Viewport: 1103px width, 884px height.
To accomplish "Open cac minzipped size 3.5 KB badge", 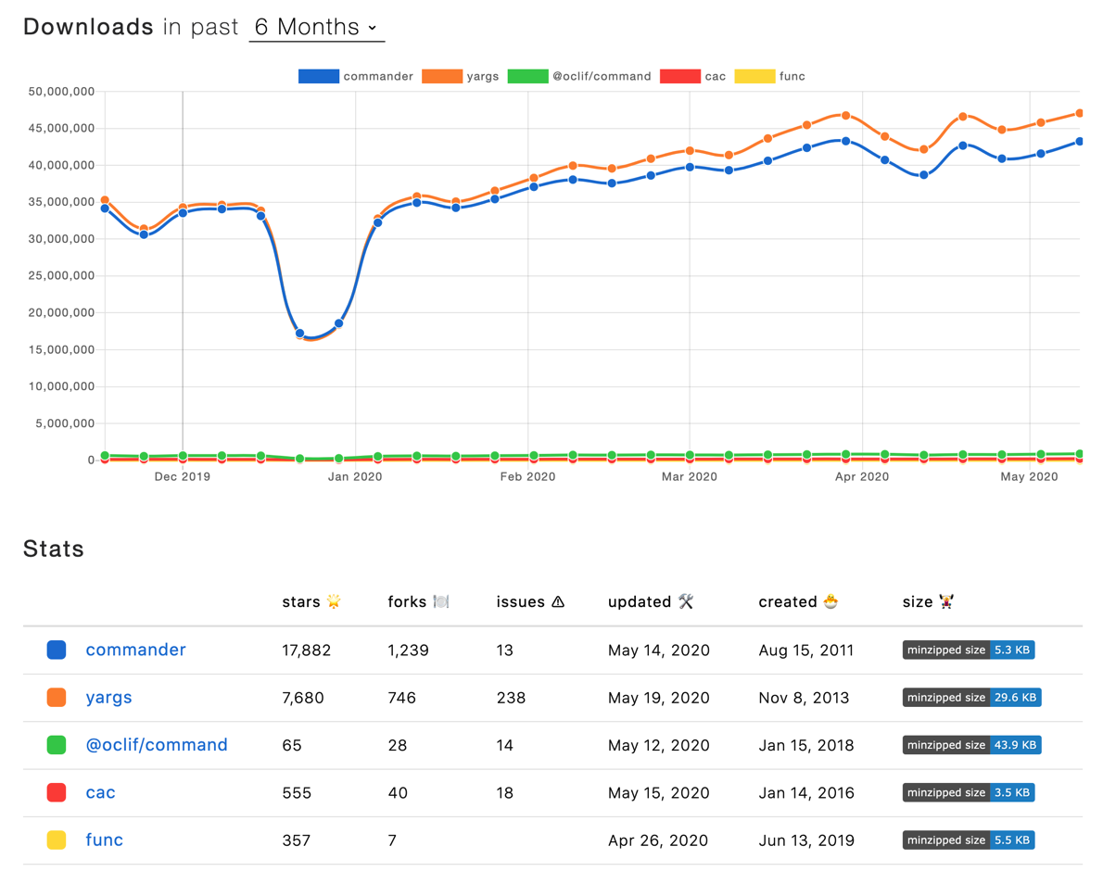I will pyautogui.click(x=969, y=792).
